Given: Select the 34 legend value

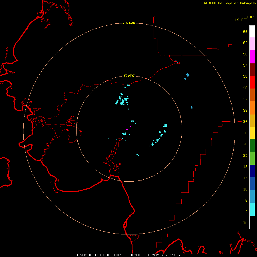Looking at the screenshot, I should pyautogui.click(x=245, y=122).
